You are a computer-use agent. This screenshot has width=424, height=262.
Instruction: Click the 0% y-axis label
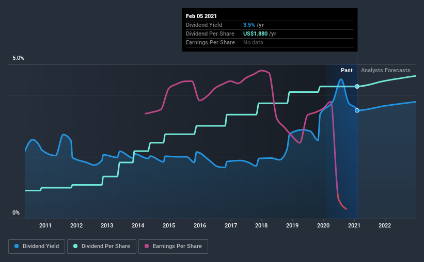[x=16, y=213]
